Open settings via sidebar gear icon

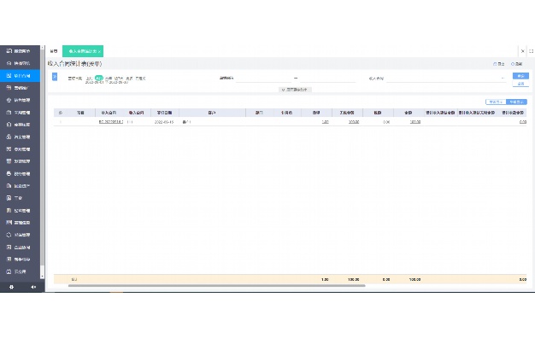pyautogui.click(x=11, y=288)
